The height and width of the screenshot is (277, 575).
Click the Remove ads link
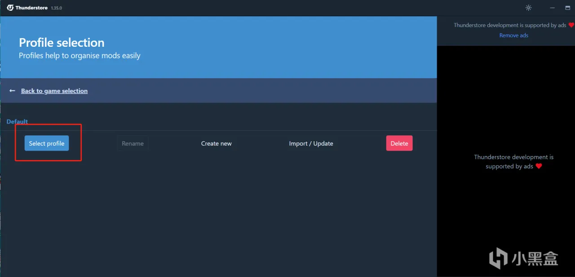click(514, 36)
